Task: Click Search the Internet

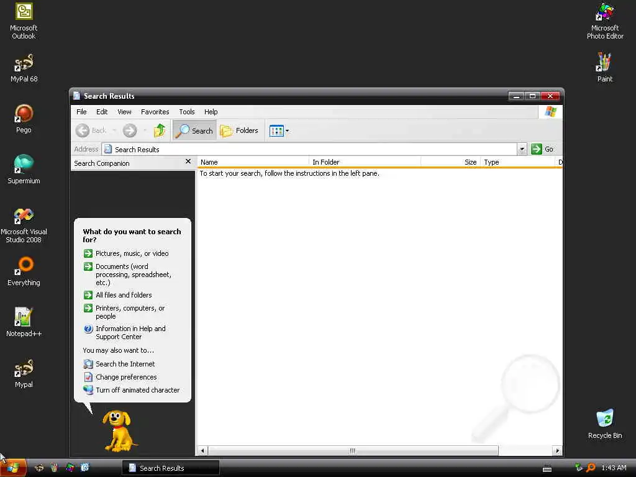Action: pyautogui.click(x=119, y=364)
